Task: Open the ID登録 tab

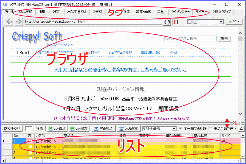Action: coord(97,12)
